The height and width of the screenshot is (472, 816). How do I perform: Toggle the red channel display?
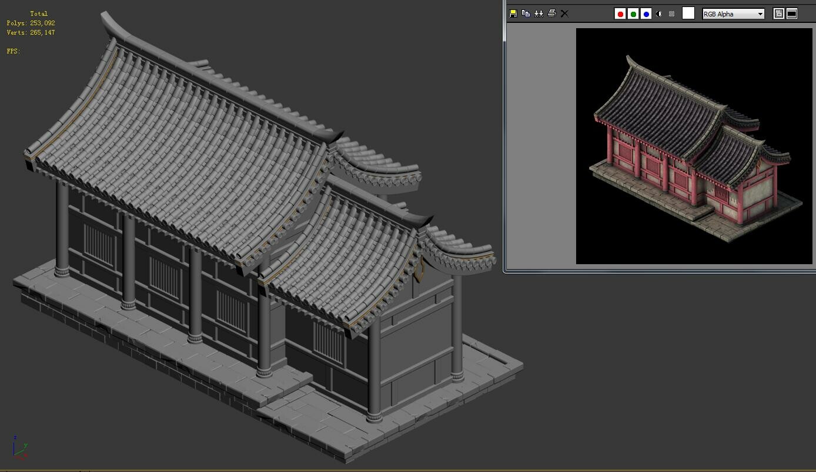click(x=620, y=14)
